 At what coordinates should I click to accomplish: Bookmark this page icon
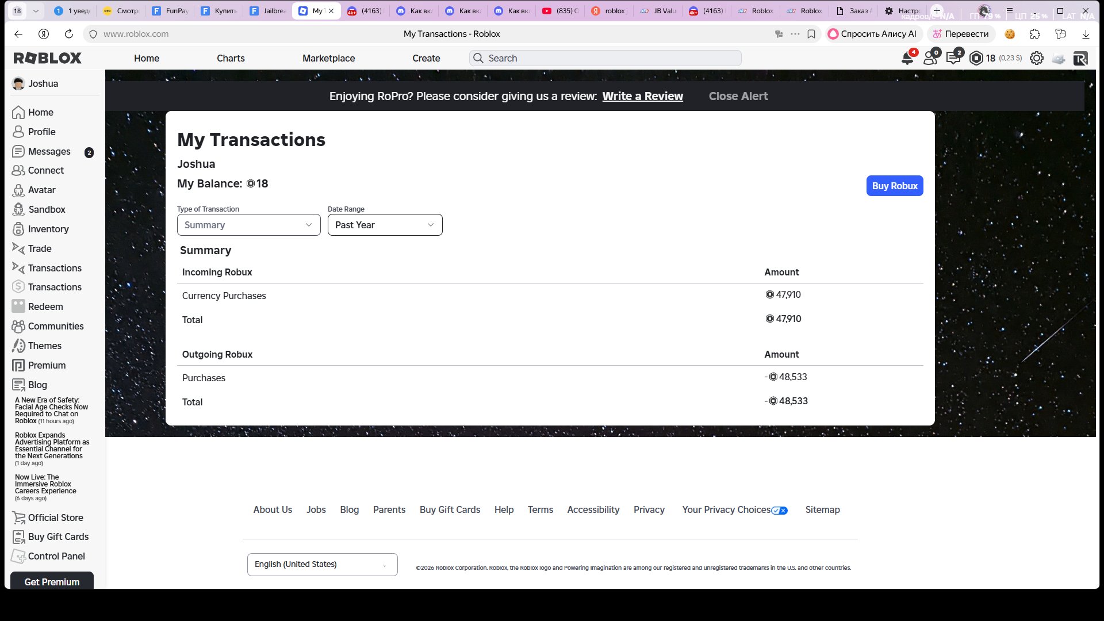[x=811, y=34]
